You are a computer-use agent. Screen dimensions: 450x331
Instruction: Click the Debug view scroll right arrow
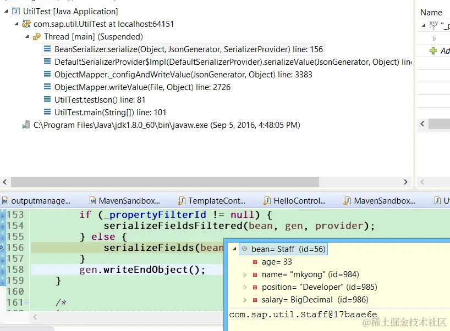click(405, 182)
